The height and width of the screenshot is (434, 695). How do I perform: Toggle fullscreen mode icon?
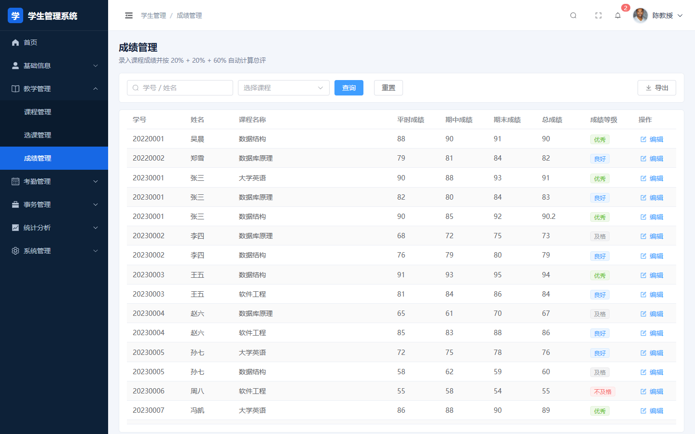click(x=598, y=15)
